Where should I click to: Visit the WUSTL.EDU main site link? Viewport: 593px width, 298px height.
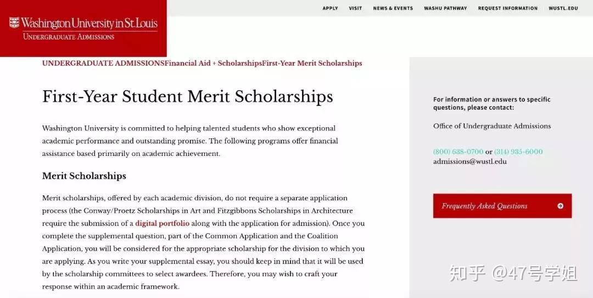pyautogui.click(x=563, y=8)
